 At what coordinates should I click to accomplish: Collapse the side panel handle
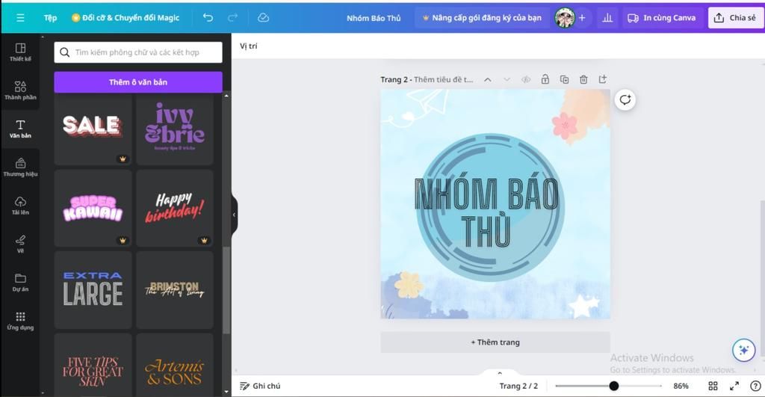tap(234, 215)
